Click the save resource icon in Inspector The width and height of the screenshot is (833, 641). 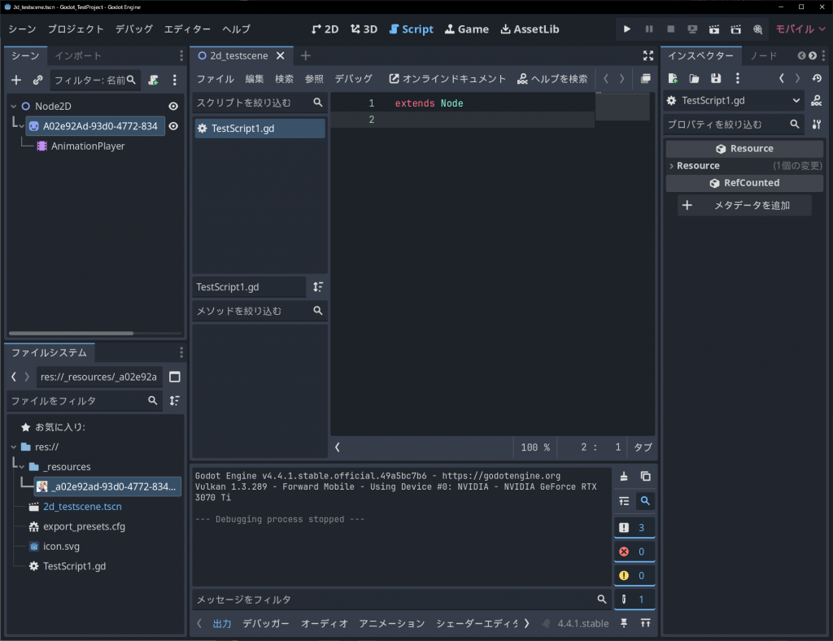coord(716,78)
